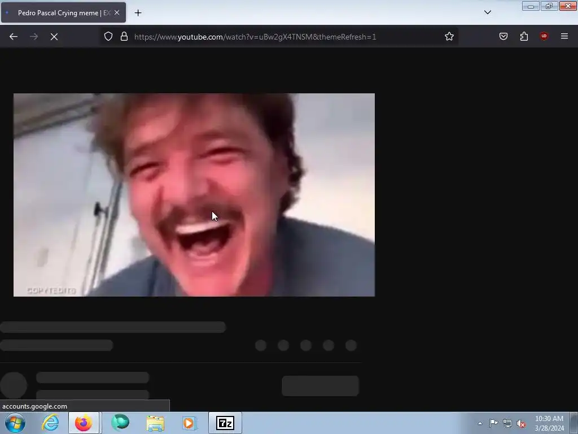This screenshot has height=434, width=578.
Task: Open the clock showing 10:30 AM
Action: click(549, 423)
